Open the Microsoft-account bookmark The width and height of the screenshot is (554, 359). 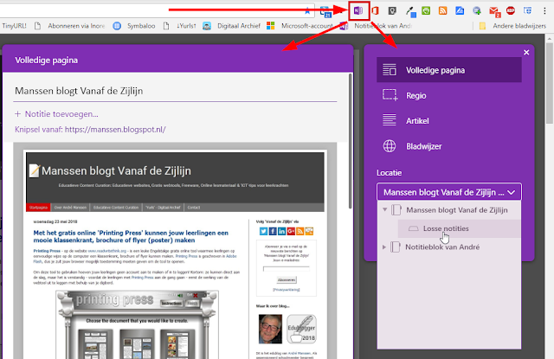tap(300, 26)
